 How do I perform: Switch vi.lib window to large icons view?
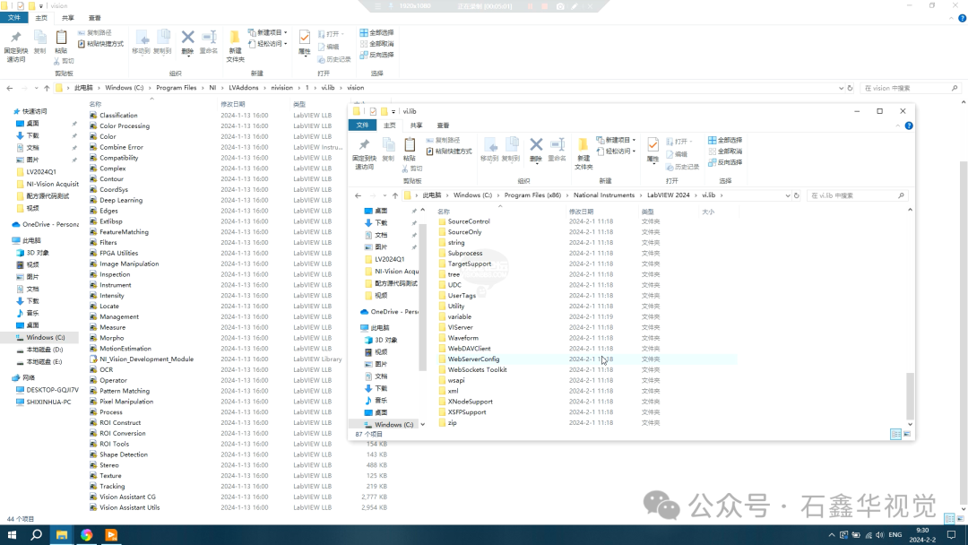point(907,435)
